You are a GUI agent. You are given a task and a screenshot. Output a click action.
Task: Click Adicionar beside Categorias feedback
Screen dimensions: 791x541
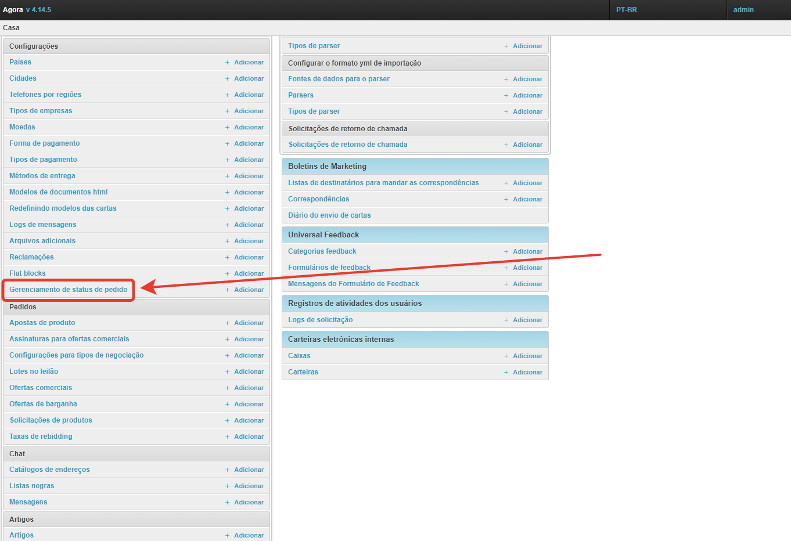coord(527,251)
